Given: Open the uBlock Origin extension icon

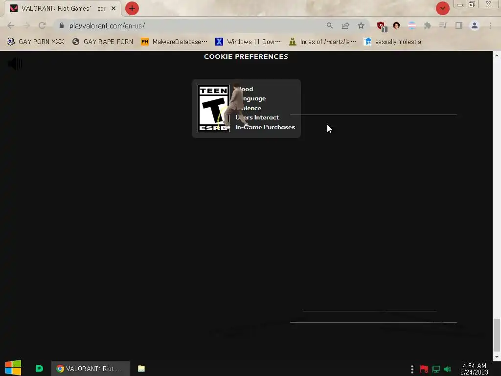Looking at the screenshot, I should pos(382,26).
